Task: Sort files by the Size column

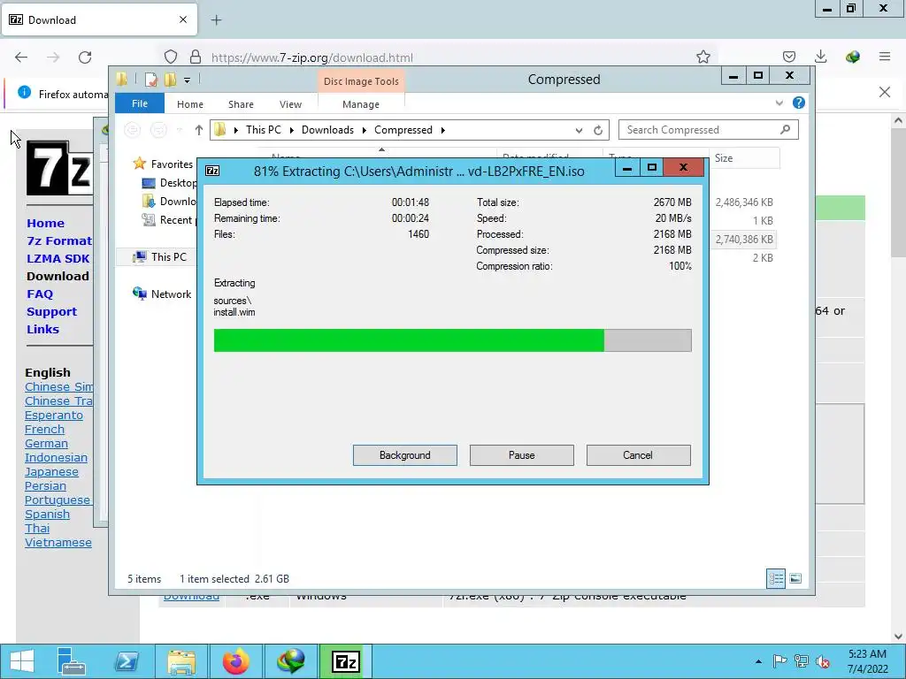Action: point(743,158)
